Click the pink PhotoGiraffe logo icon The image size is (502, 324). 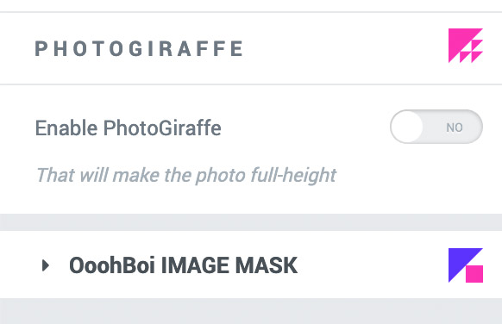pos(466,46)
